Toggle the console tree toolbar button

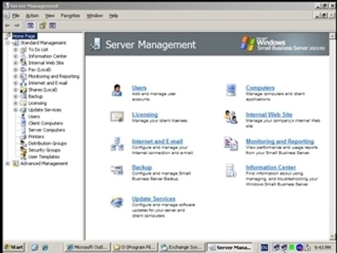pyautogui.click(x=30, y=25)
